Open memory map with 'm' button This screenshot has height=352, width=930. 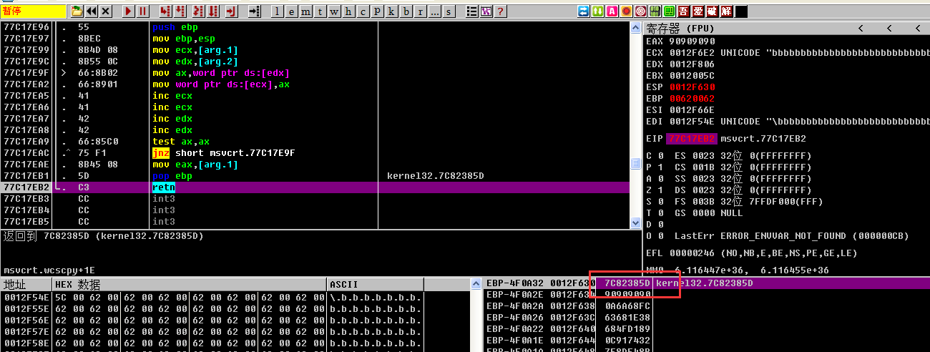[x=305, y=11]
